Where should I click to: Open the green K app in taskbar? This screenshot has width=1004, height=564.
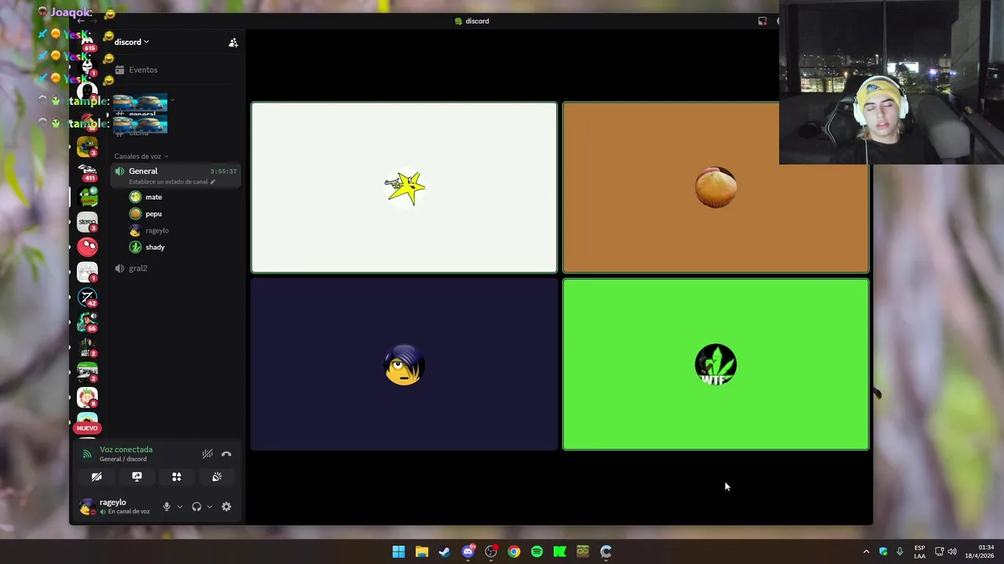(560, 551)
